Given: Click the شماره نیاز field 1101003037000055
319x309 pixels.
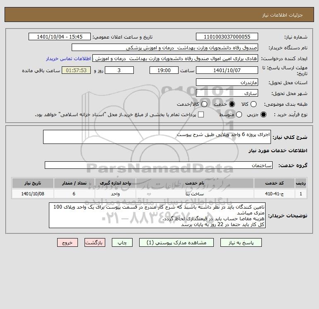Looking at the screenshot, I should [227, 36].
